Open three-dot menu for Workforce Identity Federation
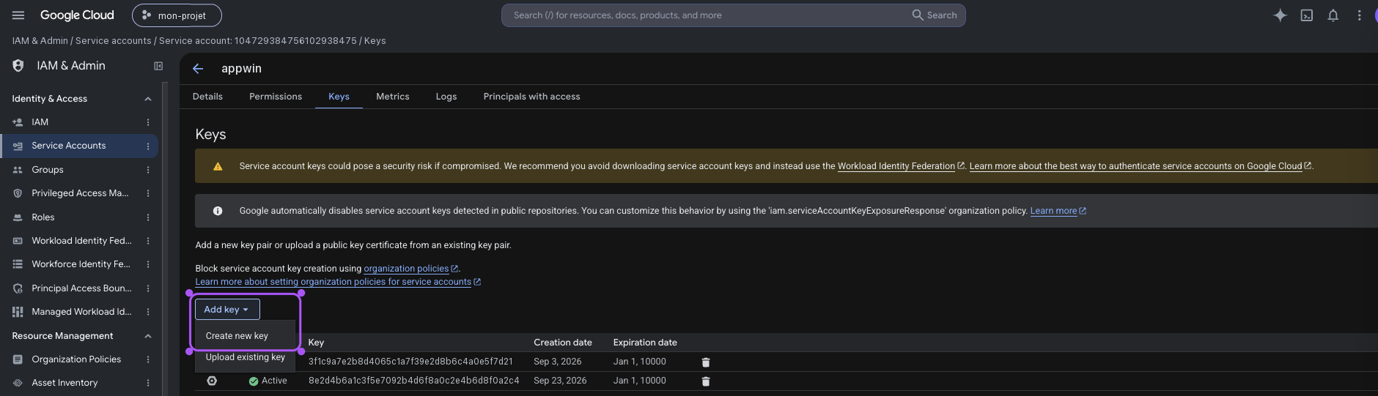 (x=148, y=264)
